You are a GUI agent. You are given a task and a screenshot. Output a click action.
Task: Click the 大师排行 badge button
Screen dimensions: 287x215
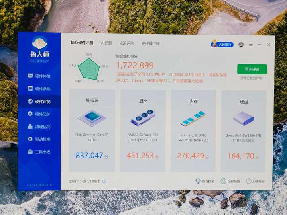point(222,44)
